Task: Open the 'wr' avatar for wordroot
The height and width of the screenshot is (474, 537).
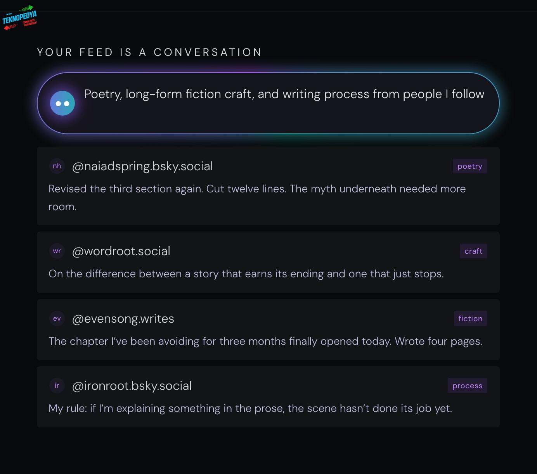Action: [x=57, y=251]
